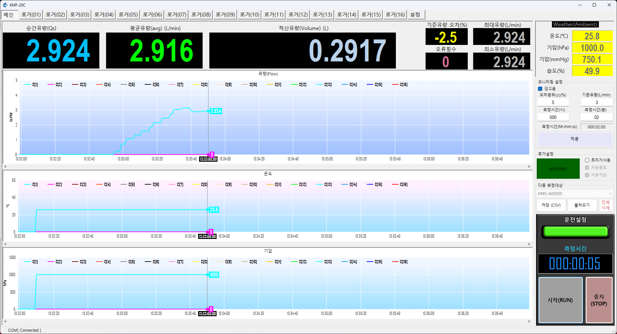Click the 중지 (STOP) button
The width and height of the screenshot is (617, 334).
599,300
